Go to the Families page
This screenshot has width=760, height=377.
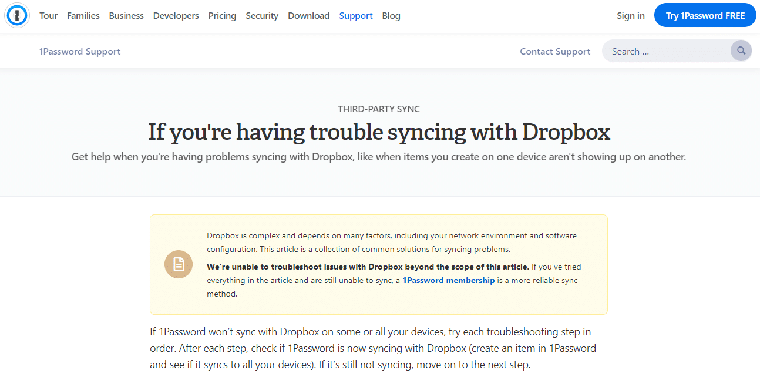tap(83, 16)
